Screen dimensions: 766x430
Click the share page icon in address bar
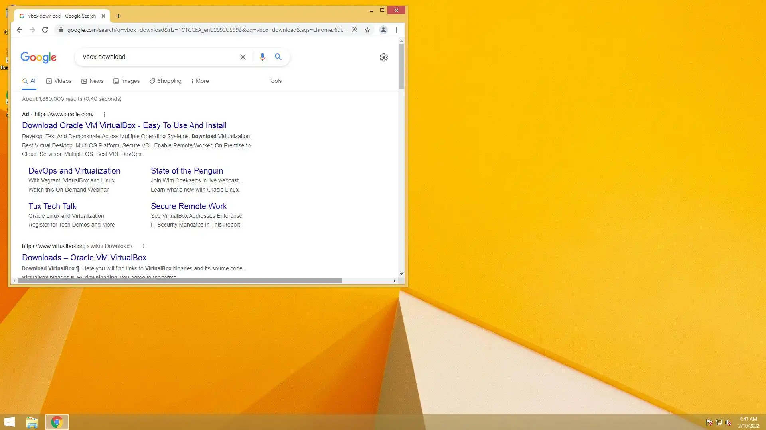click(x=354, y=30)
